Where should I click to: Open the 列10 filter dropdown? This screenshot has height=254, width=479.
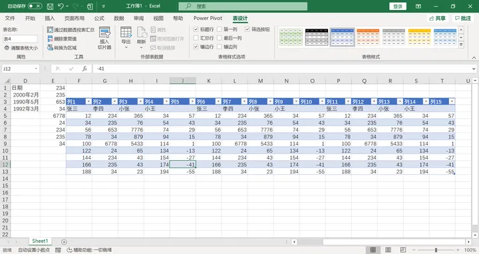(322, 102)
